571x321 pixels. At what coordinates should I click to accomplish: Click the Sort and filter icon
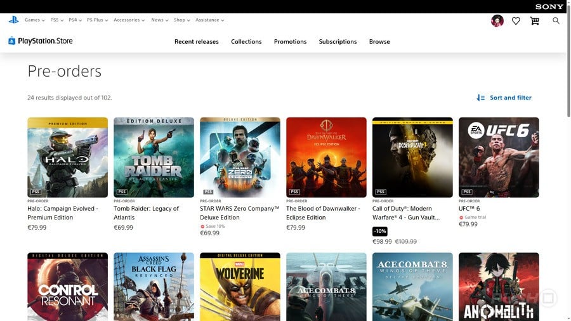tap(481, 98)
